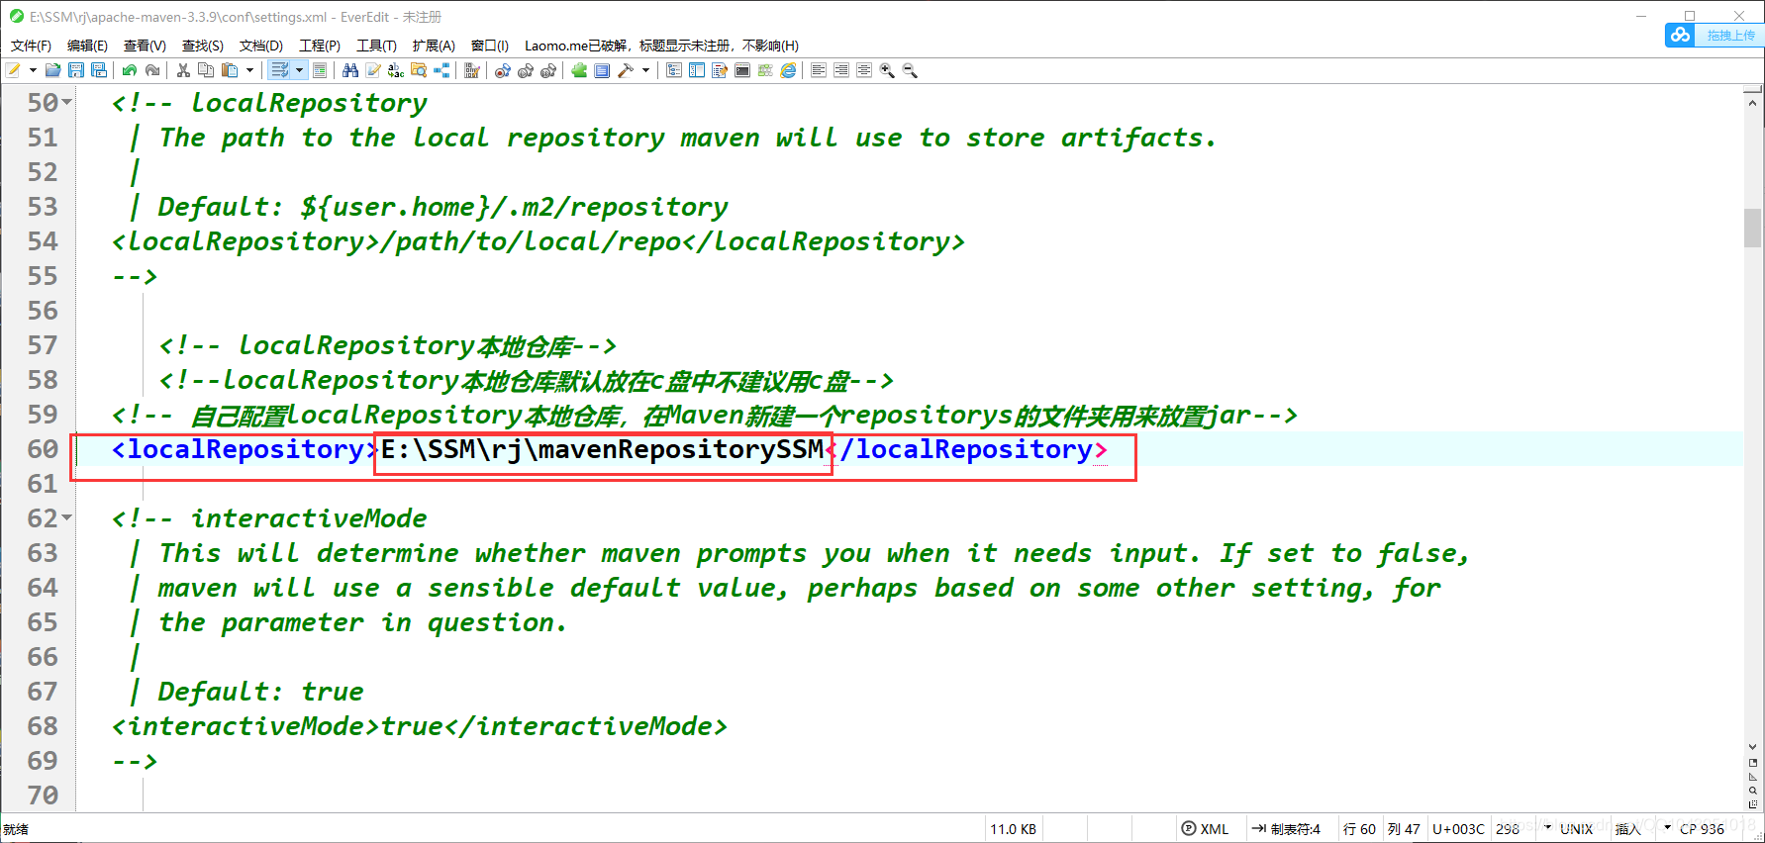1765x843 pixels.
Task: Toggle the word wrap toolbar button
Action: pyautogui.click(x=280, y=70)
